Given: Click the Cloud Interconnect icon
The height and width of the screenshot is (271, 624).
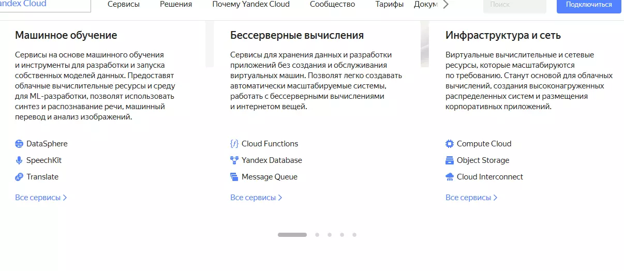Looking at the screenshot, I should pyautogui.click(x=450, y=177).
